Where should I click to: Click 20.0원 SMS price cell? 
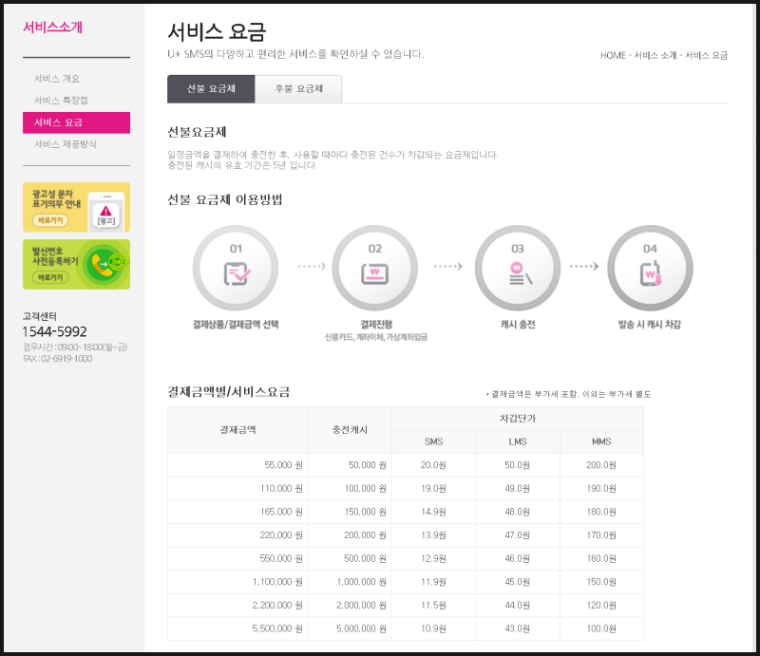point(434,465)
